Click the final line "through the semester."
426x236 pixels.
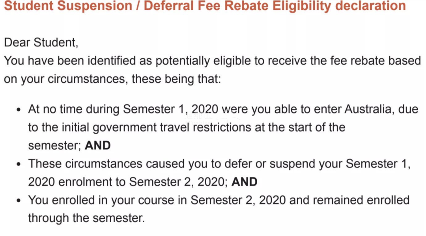(x=86, y=218)
